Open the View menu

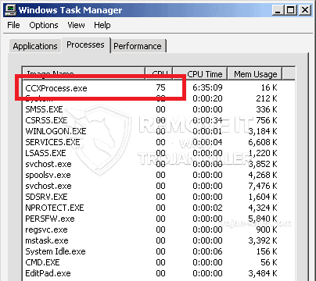pyautogui.click(x=76, y=25)
